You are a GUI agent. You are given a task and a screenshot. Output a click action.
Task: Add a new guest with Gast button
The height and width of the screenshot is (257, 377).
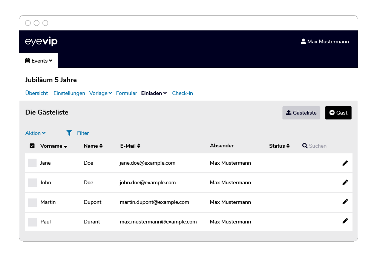tap(338, 113)
